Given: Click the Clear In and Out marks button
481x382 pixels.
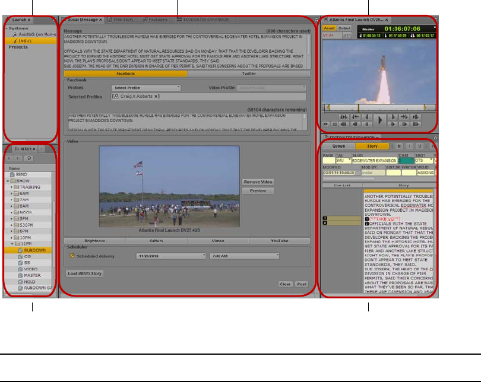Looking at the screenshot, I should 416,117.
